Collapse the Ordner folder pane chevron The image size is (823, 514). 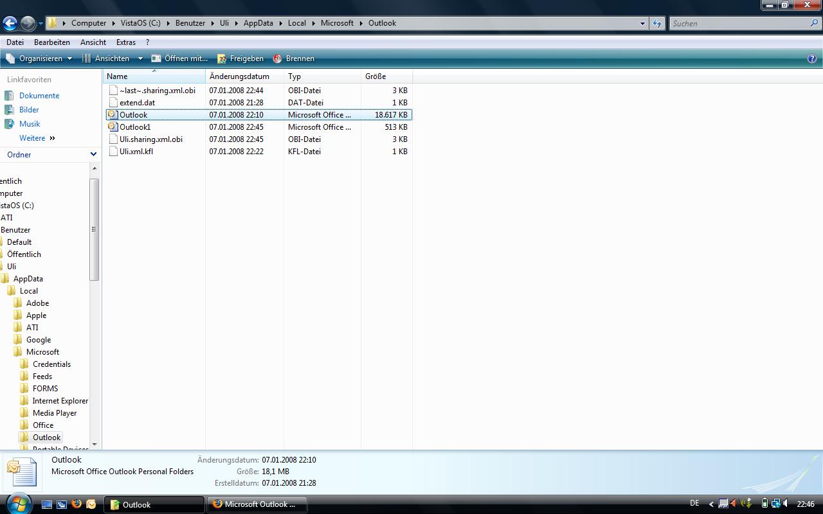click(x=93, y=155)
